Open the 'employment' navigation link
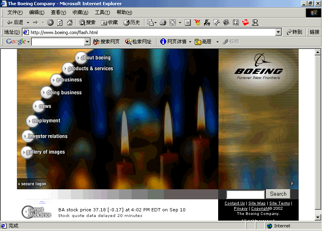The height and width of the screenshot is (231, 322). pyautogui.click(x=44, y=121)
